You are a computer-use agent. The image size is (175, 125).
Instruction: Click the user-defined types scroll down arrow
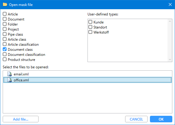(170, 60)
